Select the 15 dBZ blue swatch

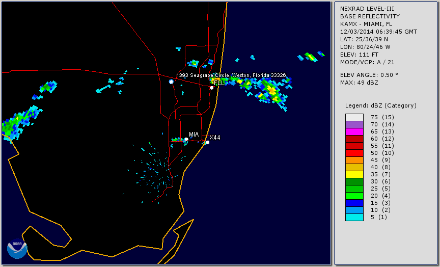[354, 203]
